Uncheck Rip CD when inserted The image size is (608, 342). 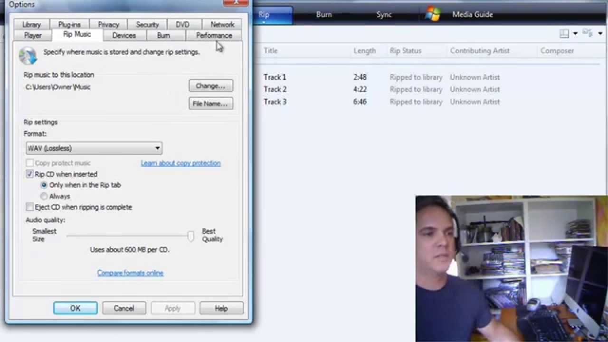(x=30, y=174)
